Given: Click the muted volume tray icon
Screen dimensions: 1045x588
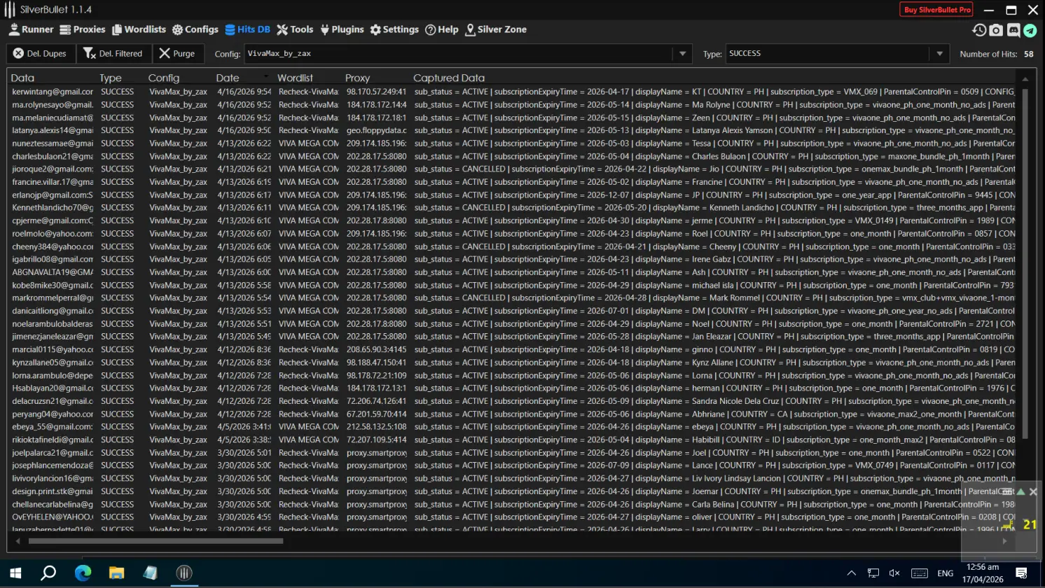Looking at the screenshot, I should point(894,573).
